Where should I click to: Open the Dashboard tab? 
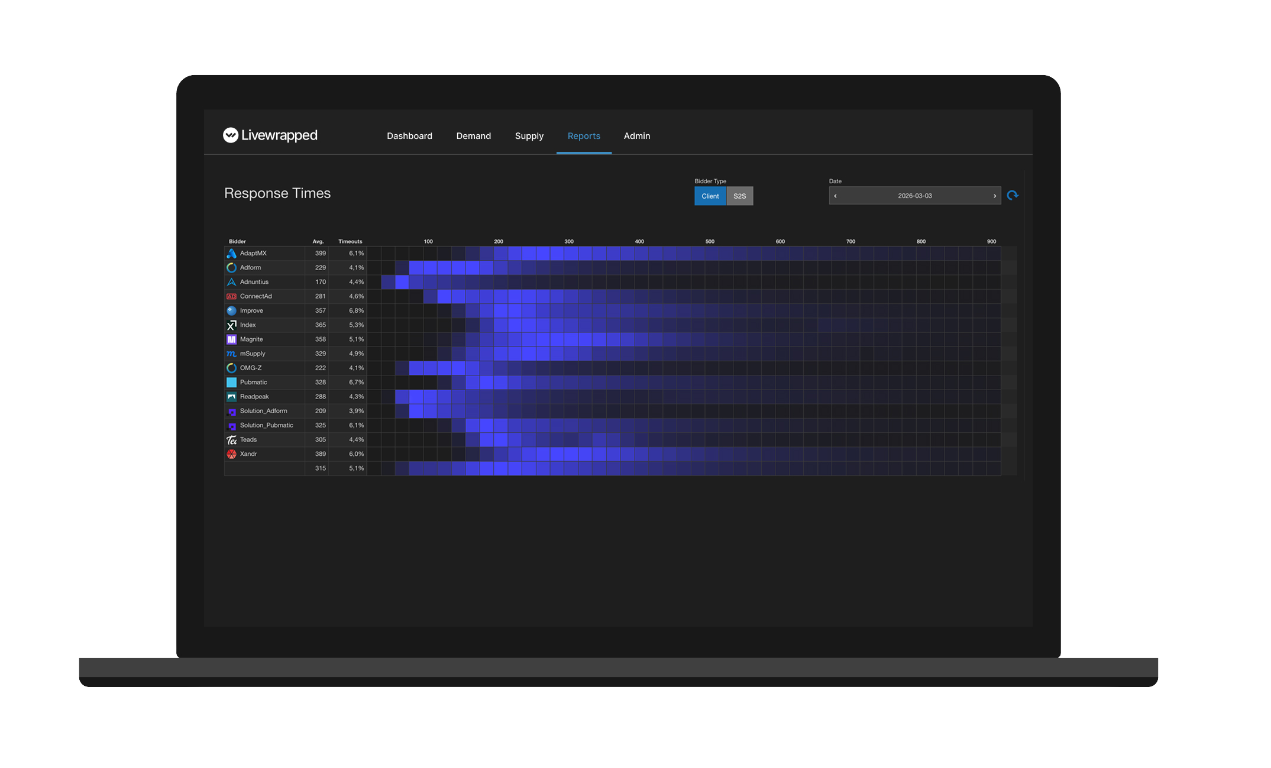(x=409, y=136)
